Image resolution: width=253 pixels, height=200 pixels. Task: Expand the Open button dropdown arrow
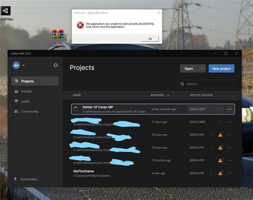202,68
